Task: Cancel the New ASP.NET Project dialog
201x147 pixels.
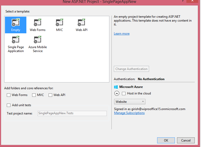Action: tap(186, 140)
